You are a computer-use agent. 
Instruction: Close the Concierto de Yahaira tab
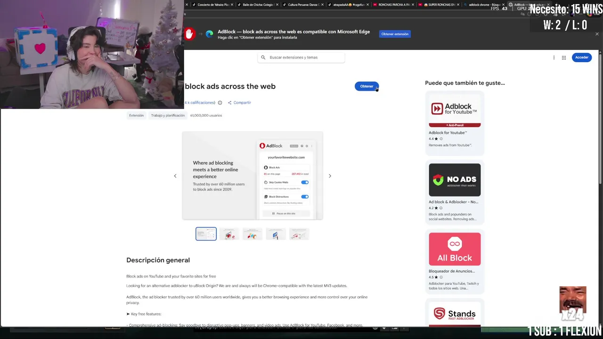[x=232, y=5]
